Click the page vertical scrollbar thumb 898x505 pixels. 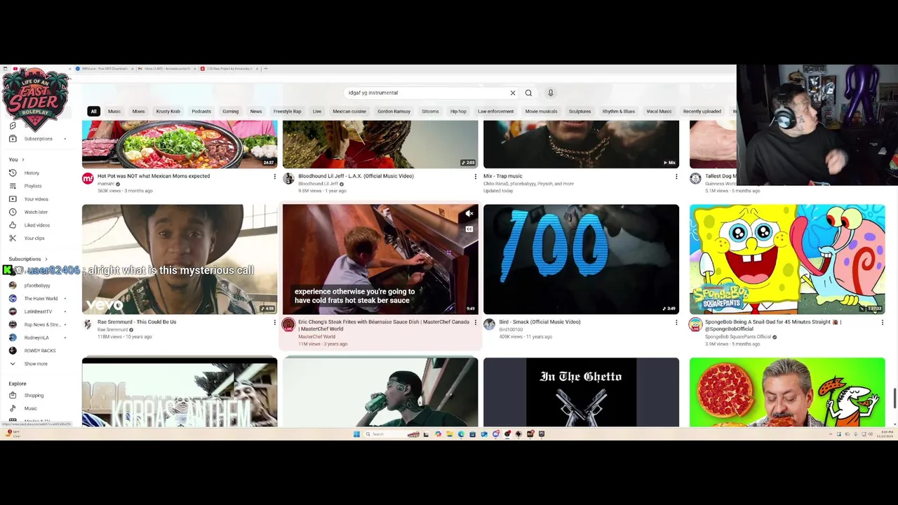point(894,397)
